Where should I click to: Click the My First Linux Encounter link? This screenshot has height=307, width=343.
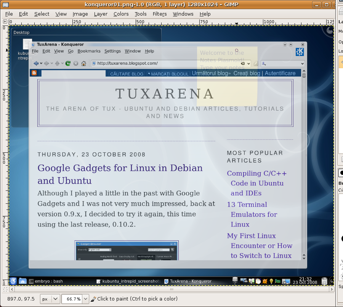pos(260,246)
